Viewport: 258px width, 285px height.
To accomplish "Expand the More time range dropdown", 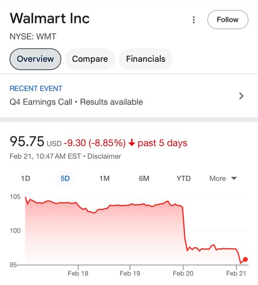I will click(223, 179).
